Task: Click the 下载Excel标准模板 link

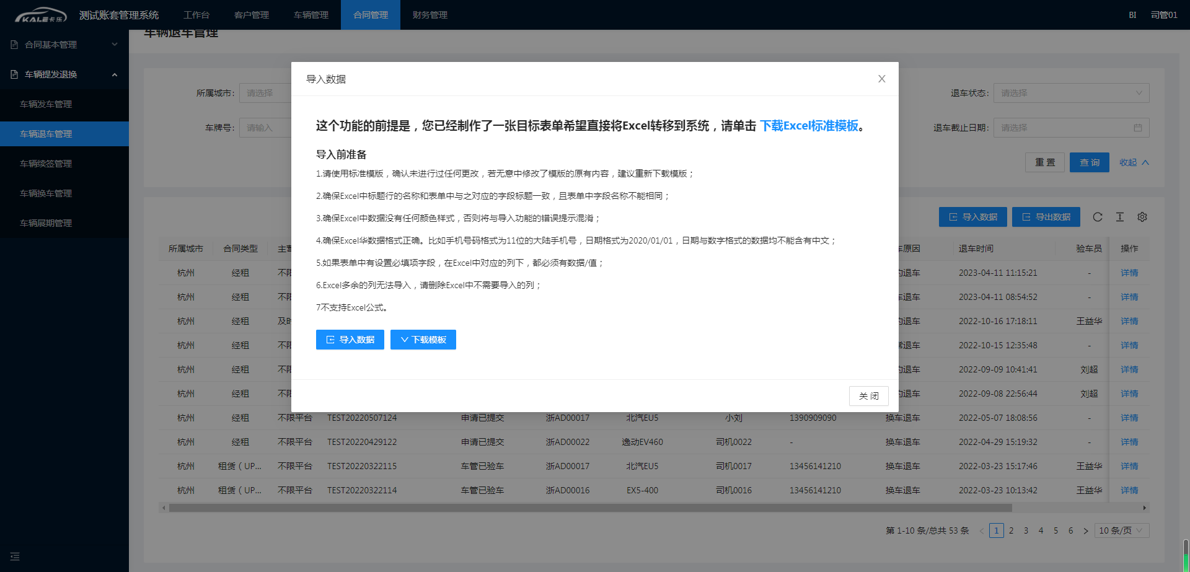Action: pyautogui.click(x=809, y=126)
